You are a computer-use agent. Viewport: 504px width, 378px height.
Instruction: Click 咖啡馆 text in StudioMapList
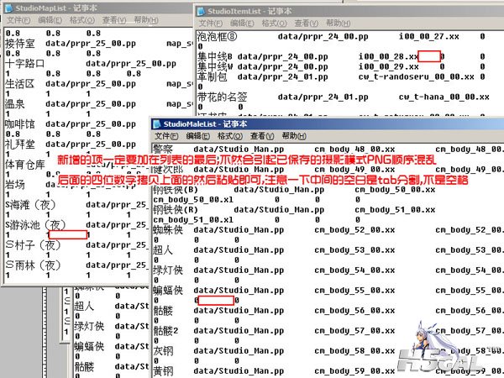pos(20,124)
